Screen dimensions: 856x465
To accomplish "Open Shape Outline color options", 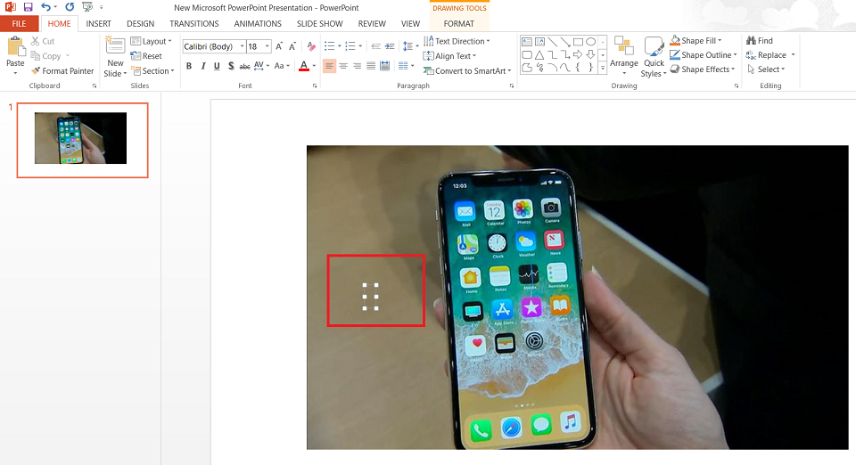I will (x=704, y=55).
